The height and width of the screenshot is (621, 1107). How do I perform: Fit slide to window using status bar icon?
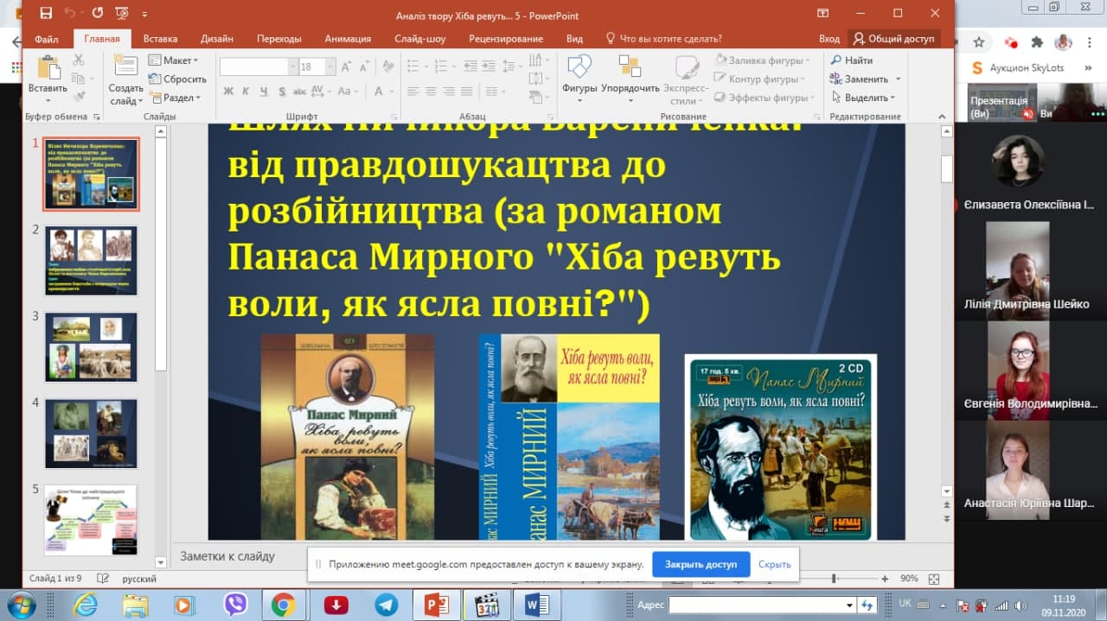(x=936, y=579)
